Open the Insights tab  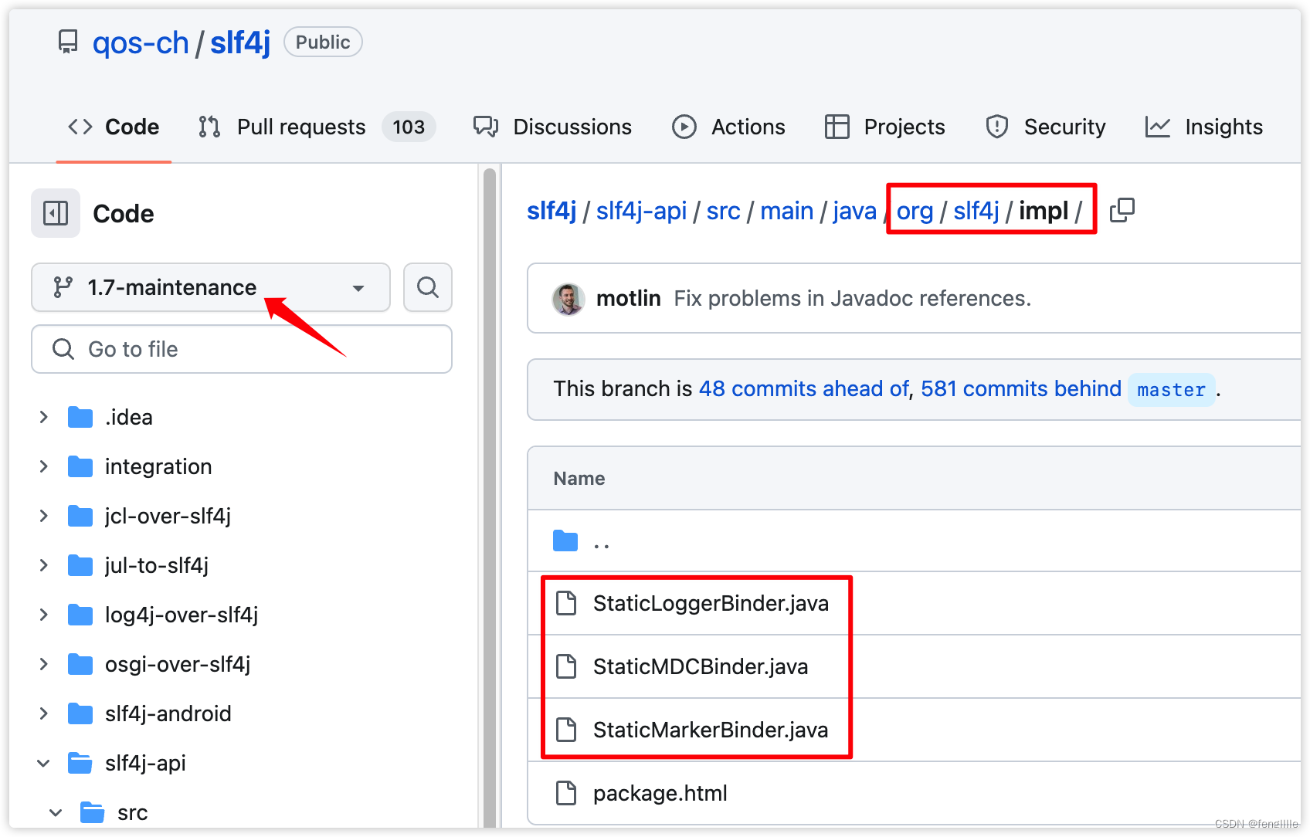(x=1204, y=127)
